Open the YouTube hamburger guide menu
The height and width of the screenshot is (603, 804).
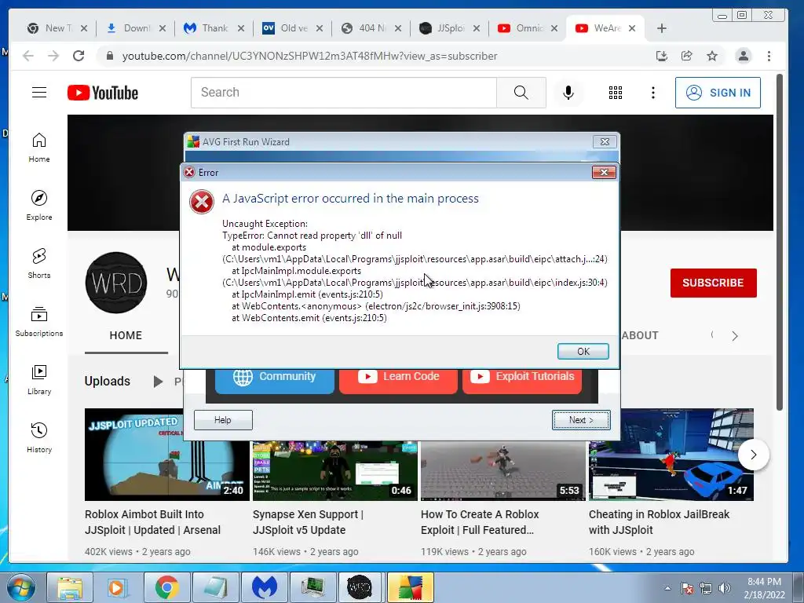pos(39,93)
